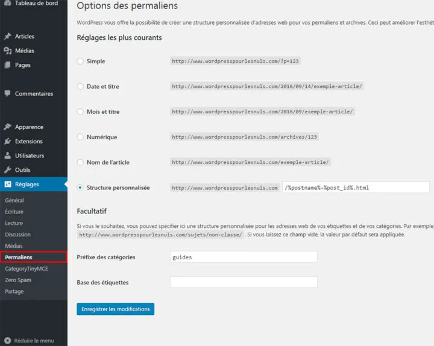
Task: Click the Extensions plug icon
Action: (7, 141)
